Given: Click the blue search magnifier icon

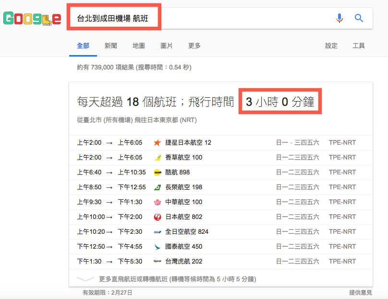Looking at the screenshot, I should [359, 18].
